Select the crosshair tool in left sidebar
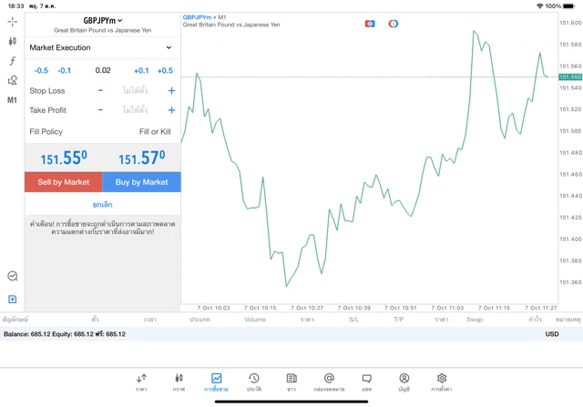The image size is (583, 407). 13,21
